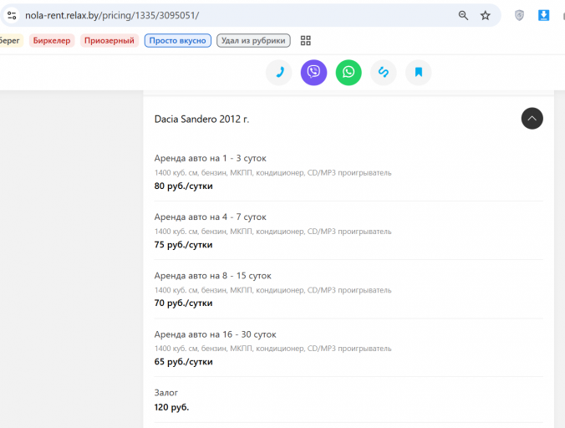Open the Приозерный bookmark
This screenshot has height=428, width=565.
[x=109, y=41]
